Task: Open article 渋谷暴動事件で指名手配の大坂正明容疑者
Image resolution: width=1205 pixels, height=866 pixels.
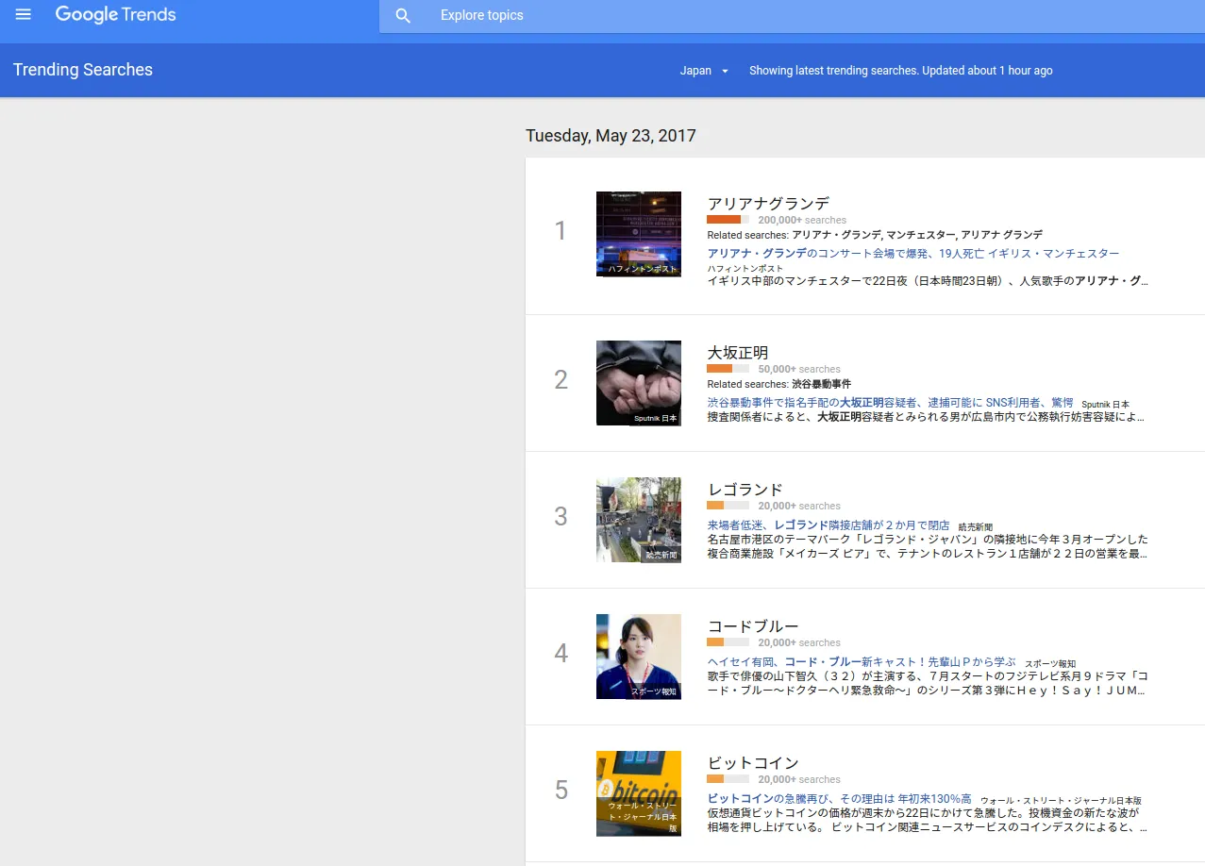Action: pyautogui.click(x=890, y=403)
